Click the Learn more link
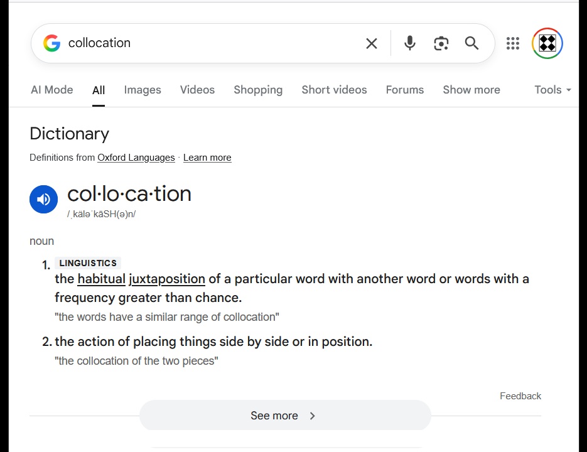 (x=207, y=158)
